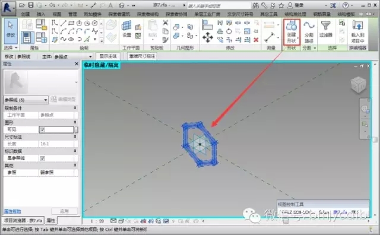Open the 参照线 (6) type selector dropdown
This screenshot has height=235, width=380.
pyautogui.click(x=26, y=100)
